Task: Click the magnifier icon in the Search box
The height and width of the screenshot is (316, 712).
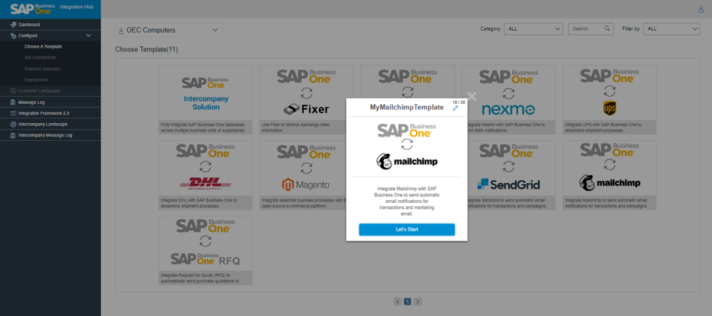Action: 607,29
